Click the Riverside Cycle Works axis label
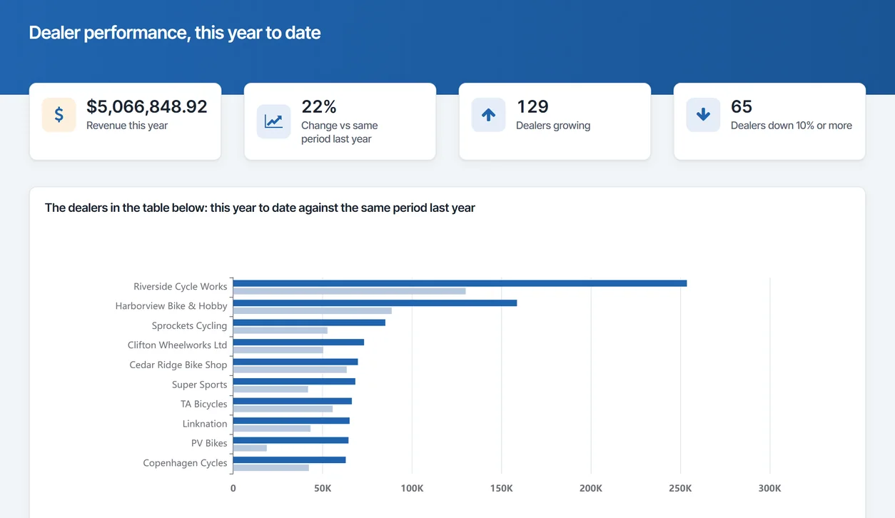Image resolution: width=895 pixels, height=518 pixels. click(x=181, y=287)
